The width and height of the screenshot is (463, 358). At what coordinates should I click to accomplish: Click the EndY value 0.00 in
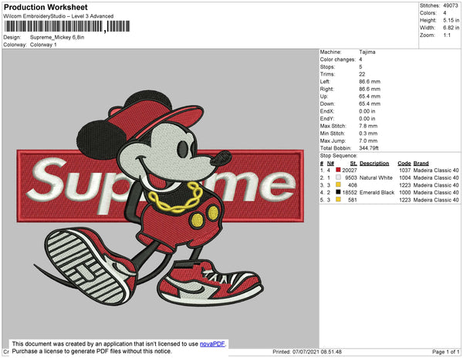tap(367, 119)
